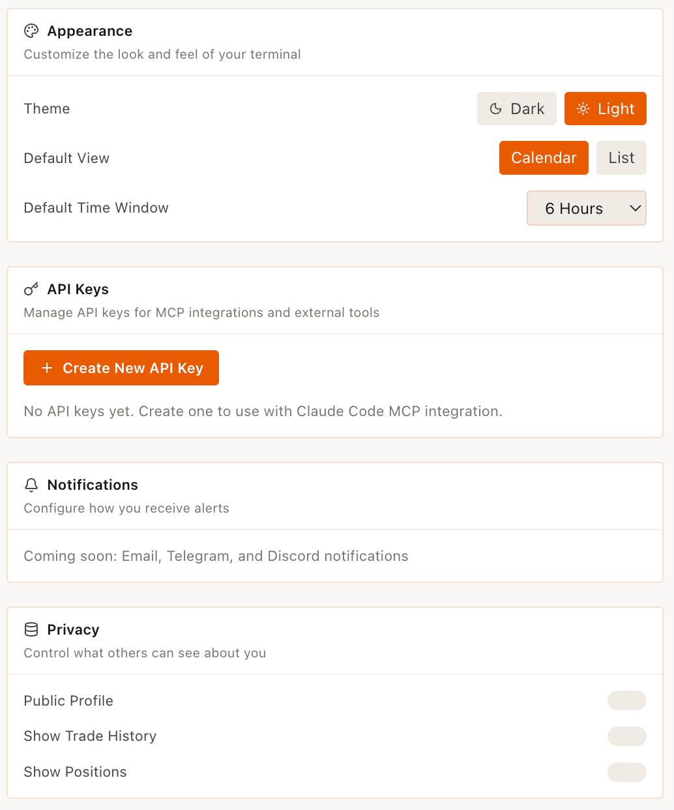Set default view to Calendar
The height and width of the screenshot is (810, 674).
(544, 158)
